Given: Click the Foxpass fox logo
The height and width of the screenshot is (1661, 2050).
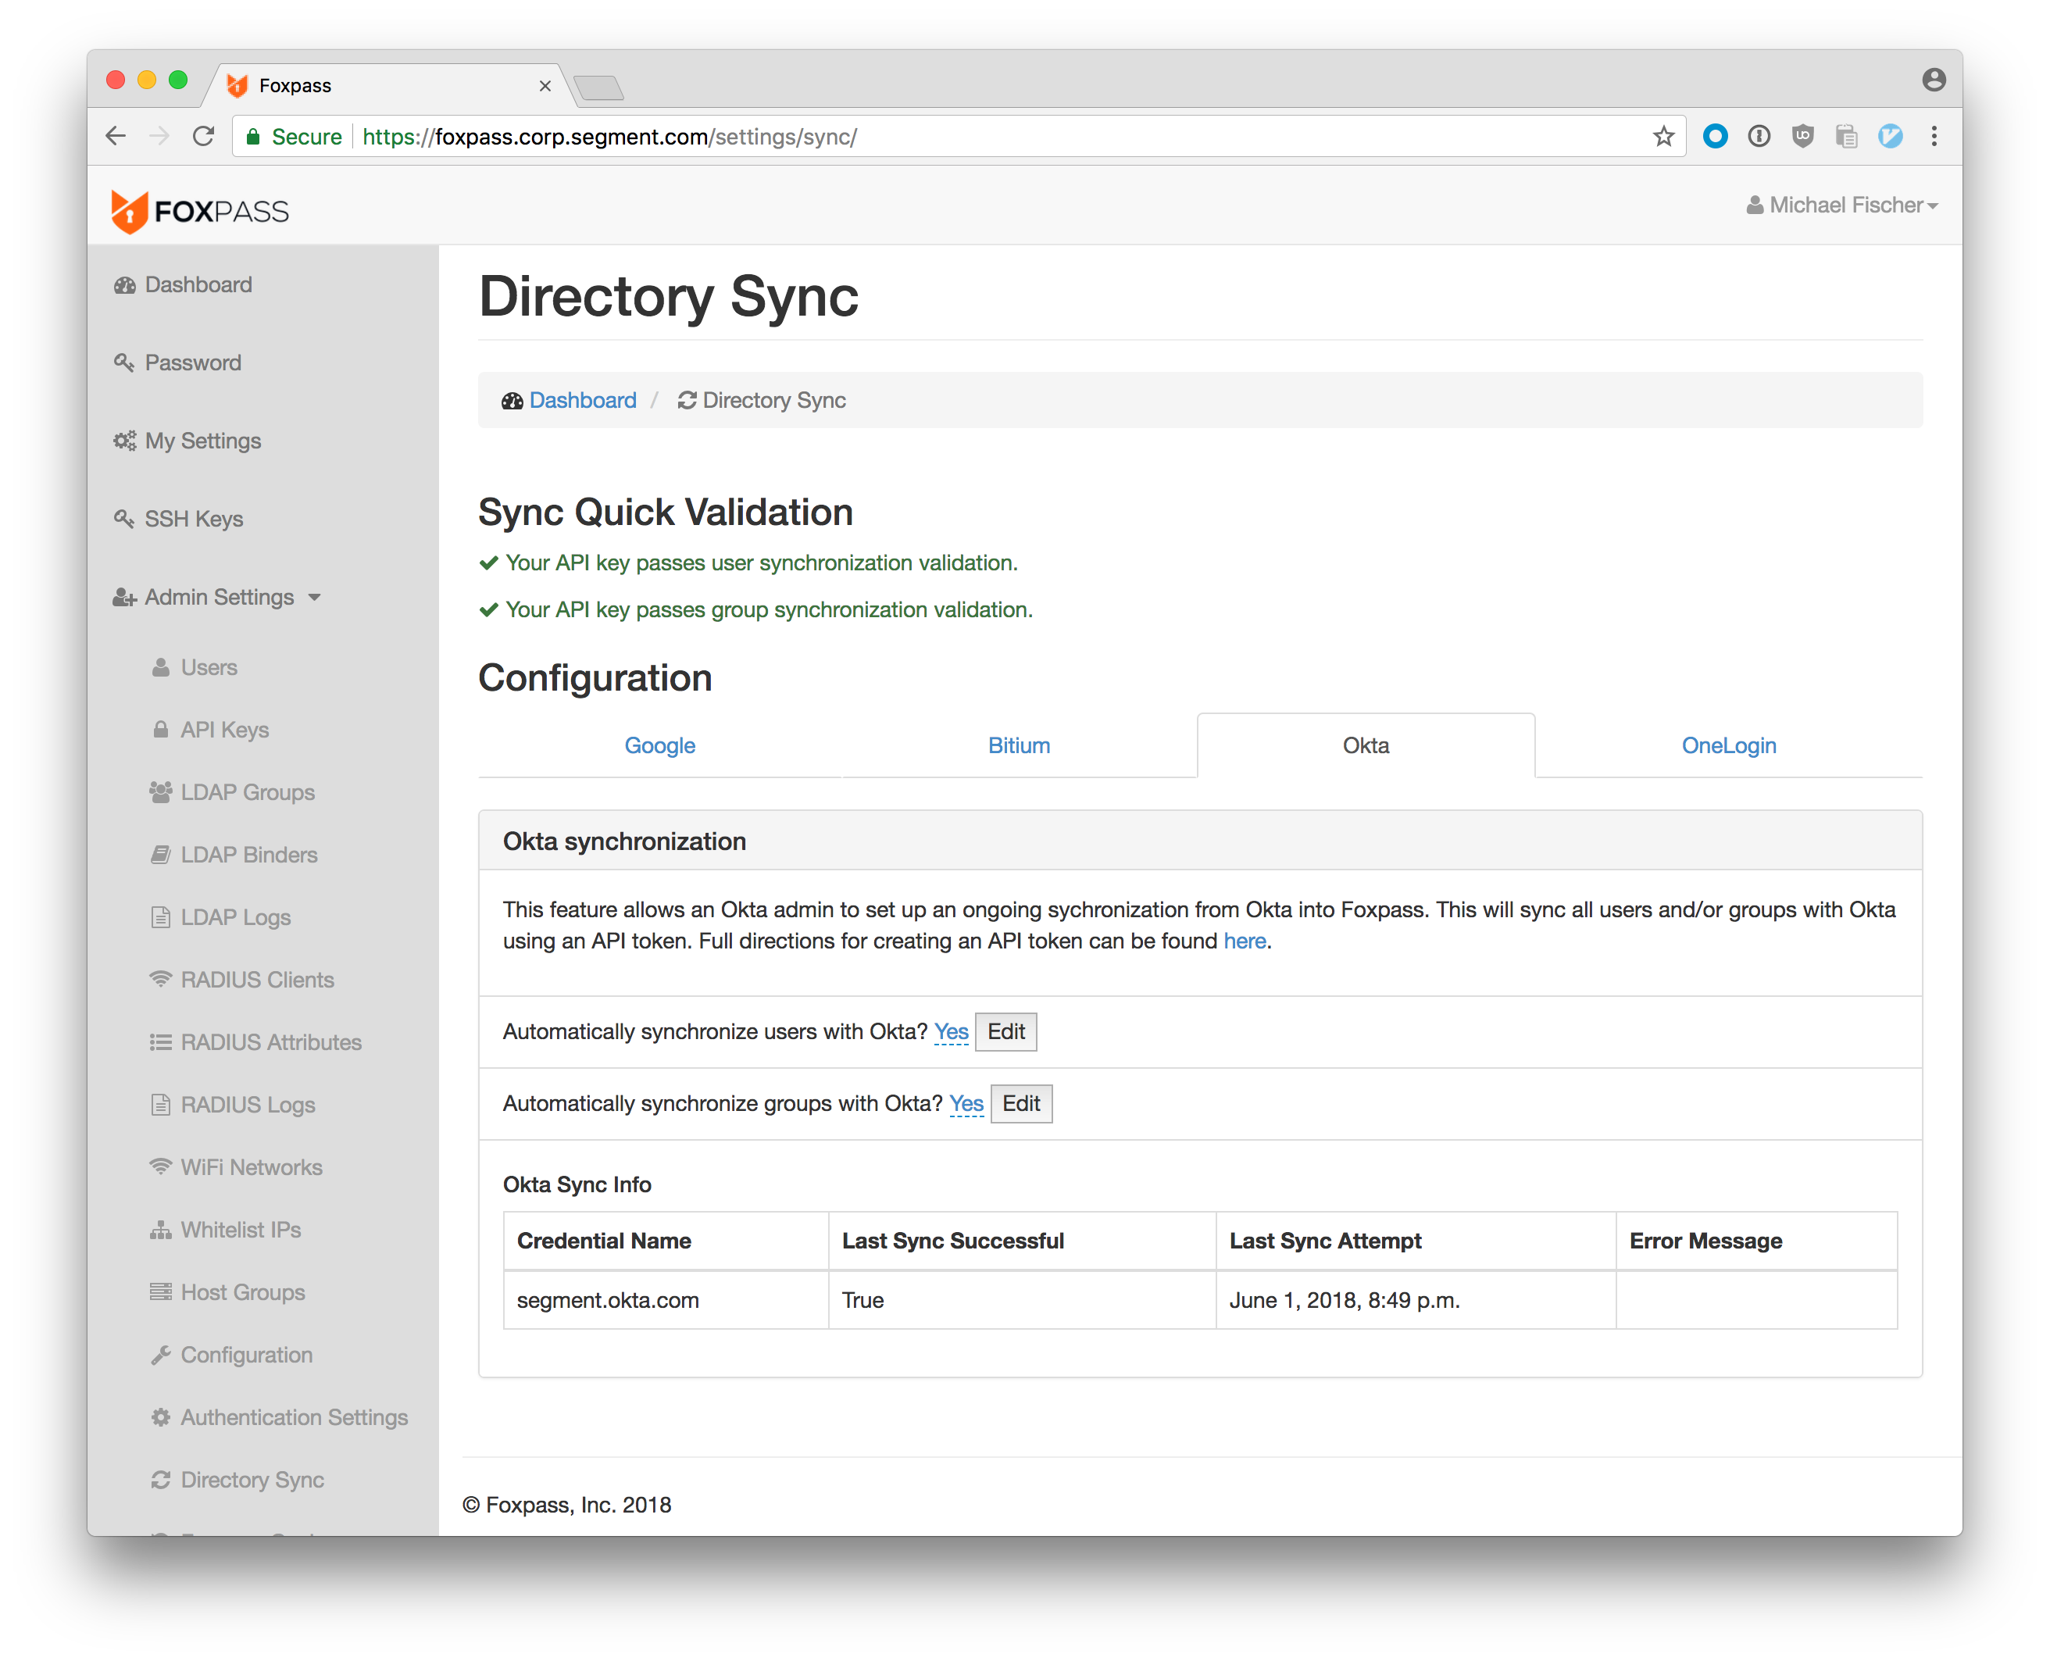Looking at the screenshot, I should click(129, 210).
